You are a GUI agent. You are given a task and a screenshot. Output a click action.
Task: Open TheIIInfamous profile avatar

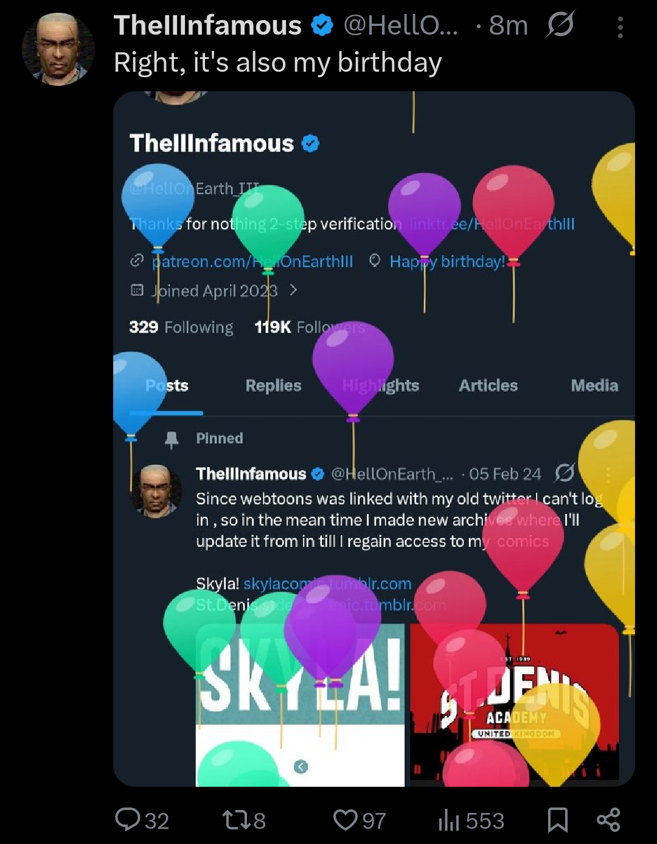(58, 49)
